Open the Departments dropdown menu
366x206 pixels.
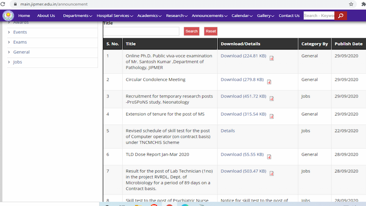[77, 16]
